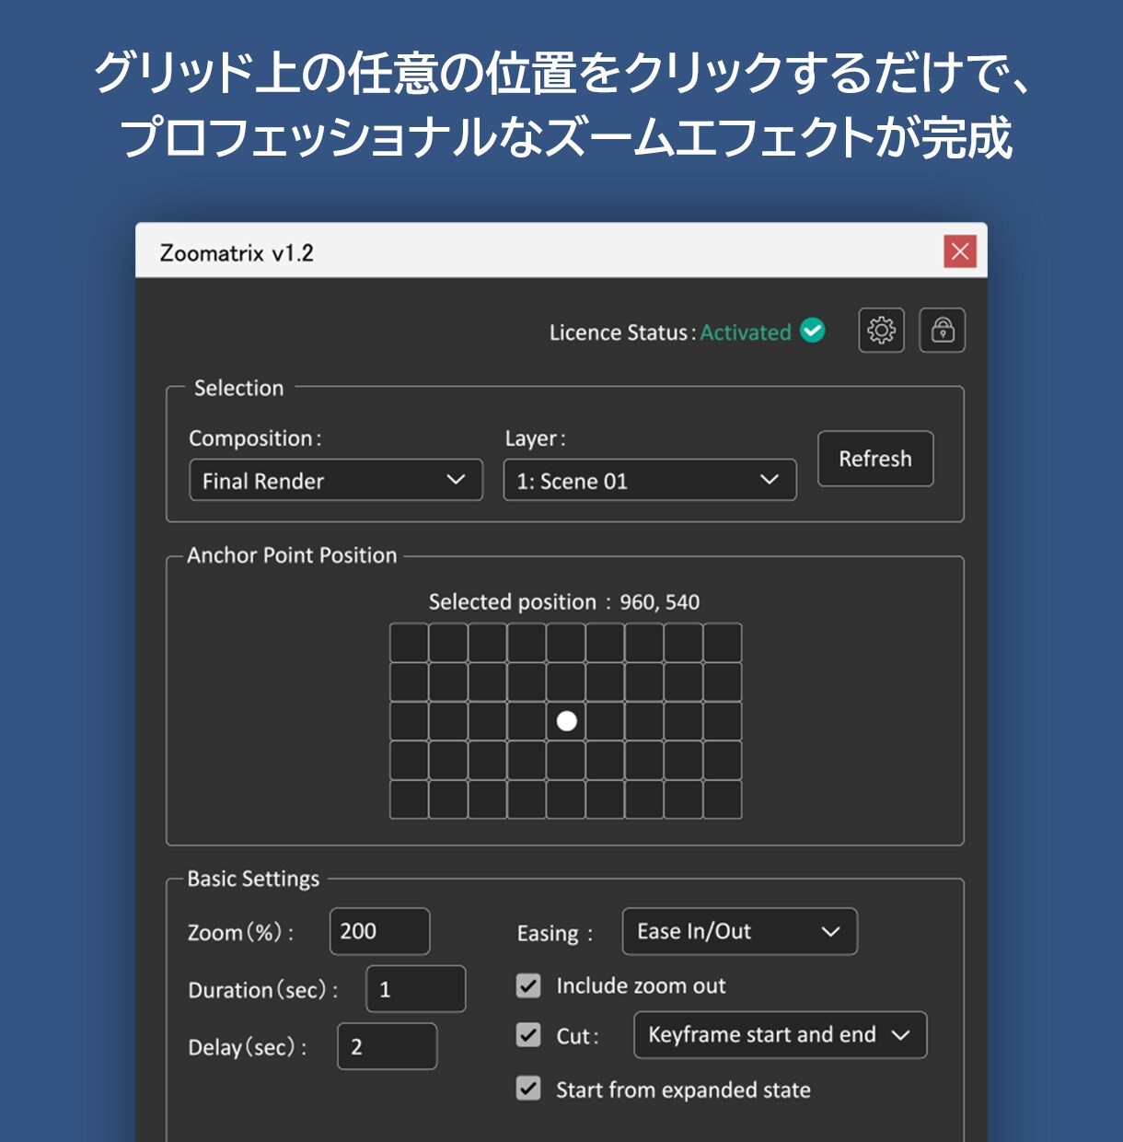Disable Start from expanded state
This screenshot has height=1142, width=1123.
(528, 1089)
